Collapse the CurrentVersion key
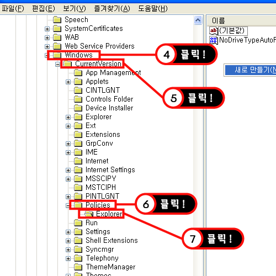This screenshot has width=276, height=276. click(x=57, y=64)
